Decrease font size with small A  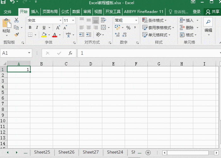coord(65,27)
